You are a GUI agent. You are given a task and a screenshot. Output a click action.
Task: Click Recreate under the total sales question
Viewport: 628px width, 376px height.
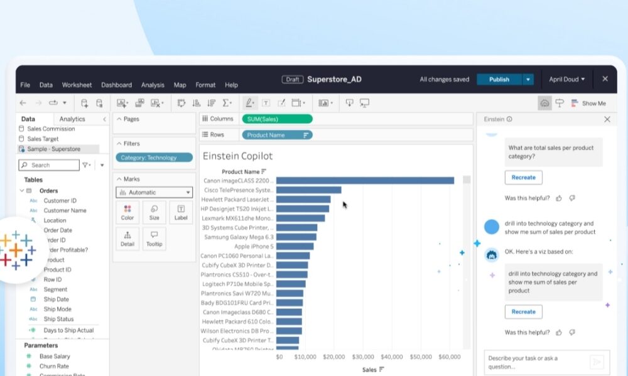pos(524,178)
